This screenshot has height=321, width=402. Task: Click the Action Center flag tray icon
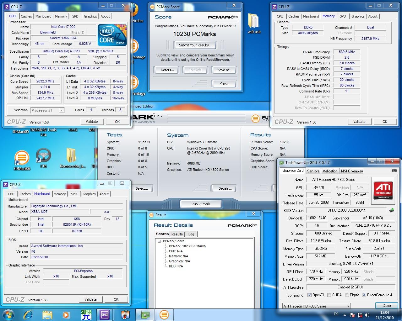tap(352, 315)
